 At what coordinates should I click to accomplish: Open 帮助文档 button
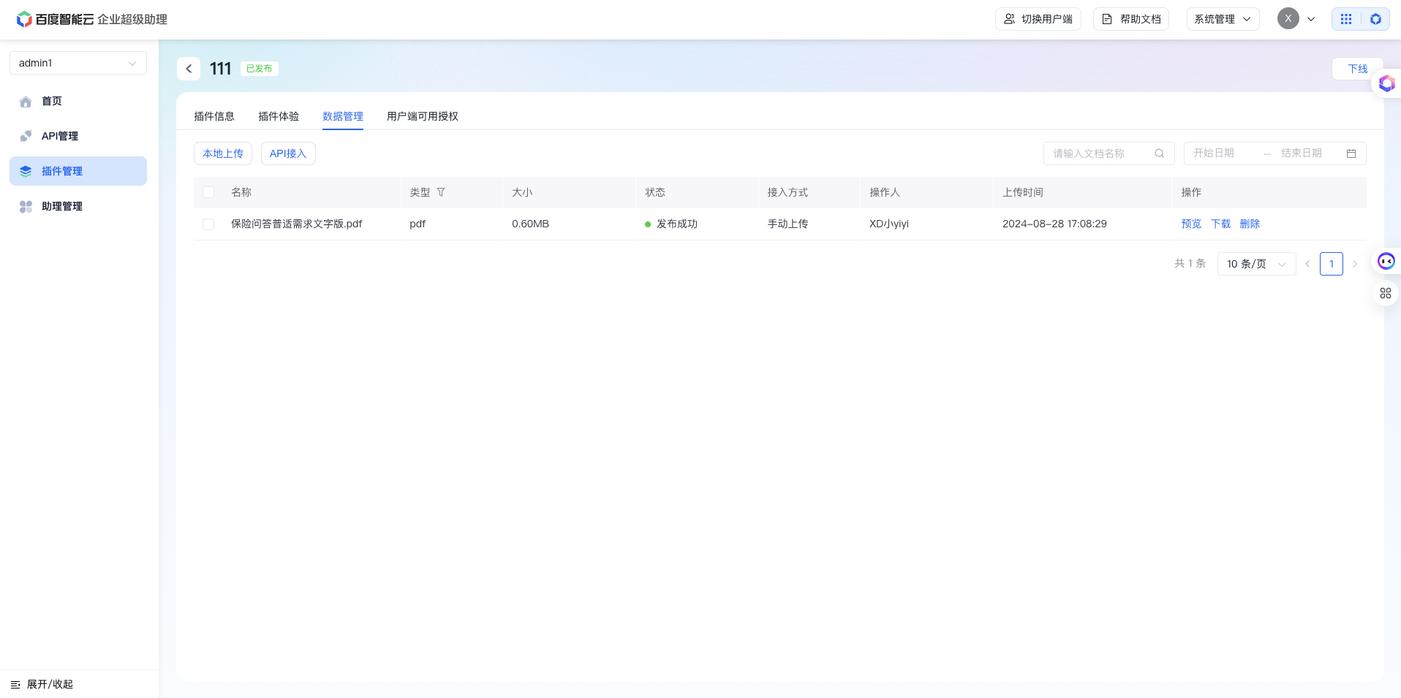coord(1131,19)
